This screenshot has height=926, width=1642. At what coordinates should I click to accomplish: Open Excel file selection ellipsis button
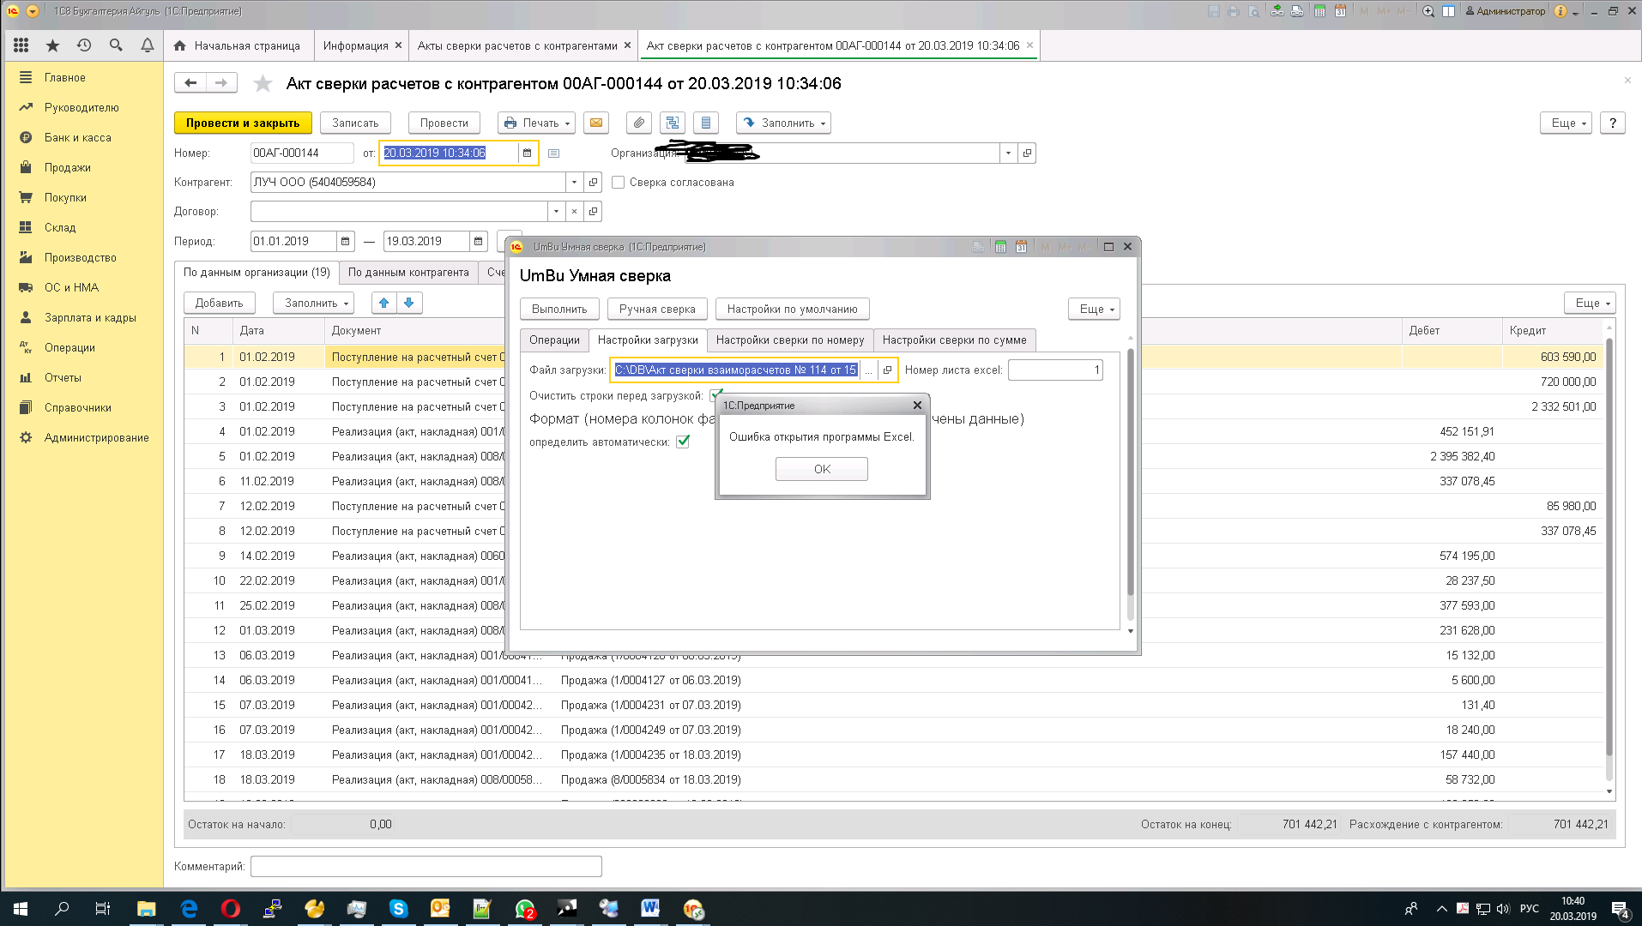(868, 370)
